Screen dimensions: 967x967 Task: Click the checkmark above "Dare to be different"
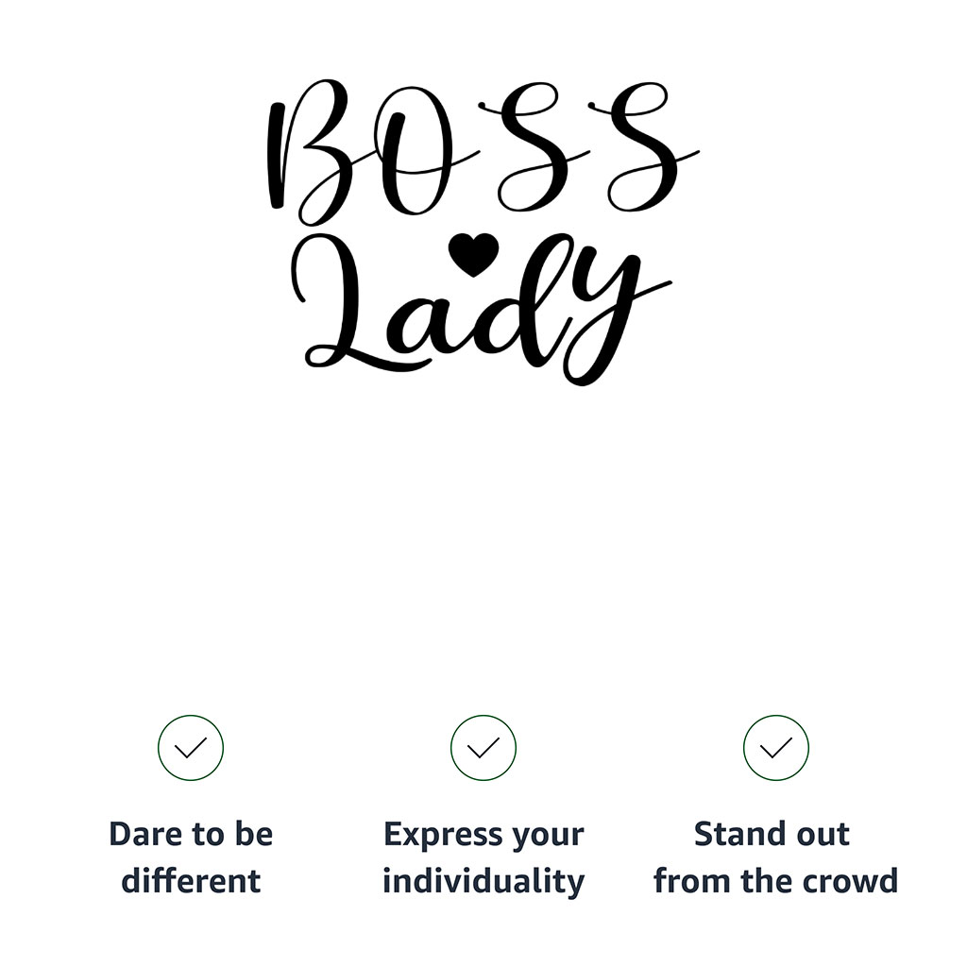[191, 748]
